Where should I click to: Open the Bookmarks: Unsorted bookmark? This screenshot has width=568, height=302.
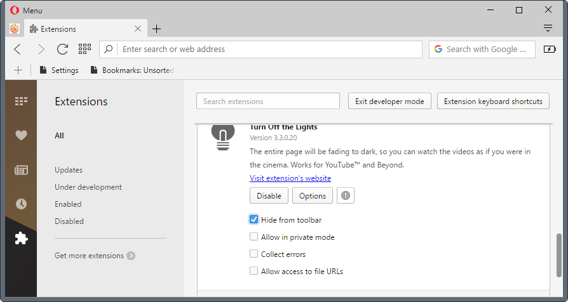tap(132, 70)
